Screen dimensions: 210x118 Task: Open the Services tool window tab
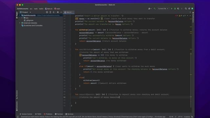(x=69, y=114)
